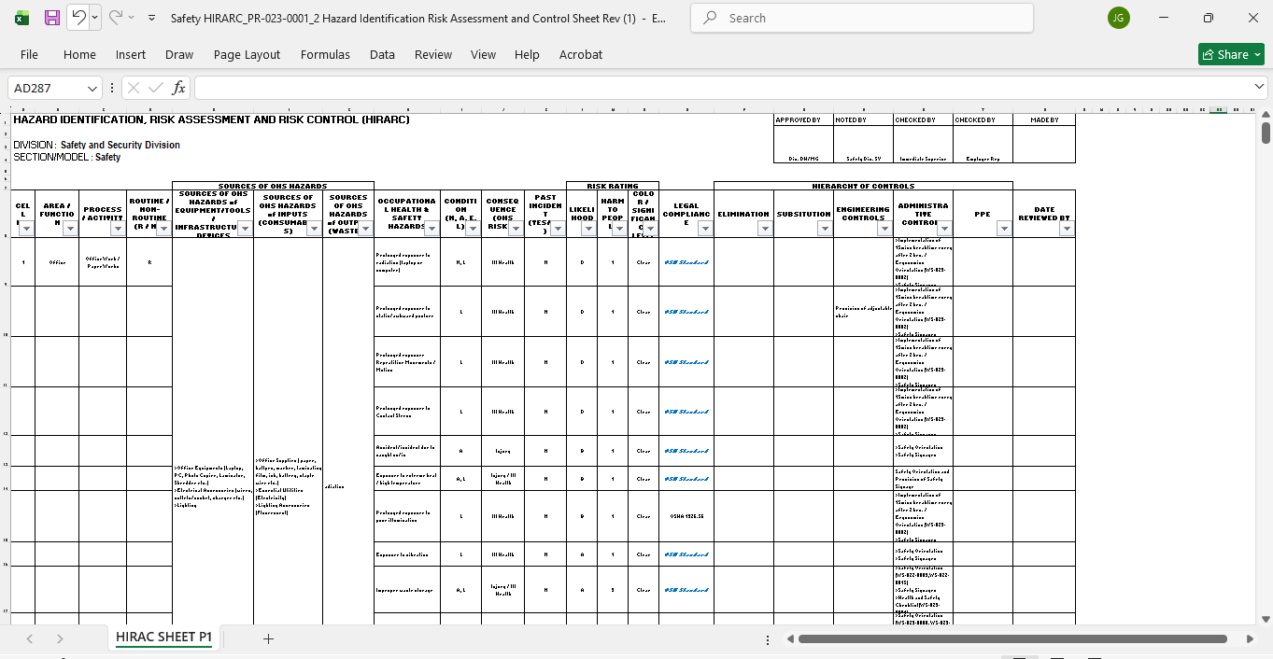The width and height of the screenshot is (1273, 659).
Task: Click the Enter checkmark icon in formula bar
Action: click(x=155, y=88)
